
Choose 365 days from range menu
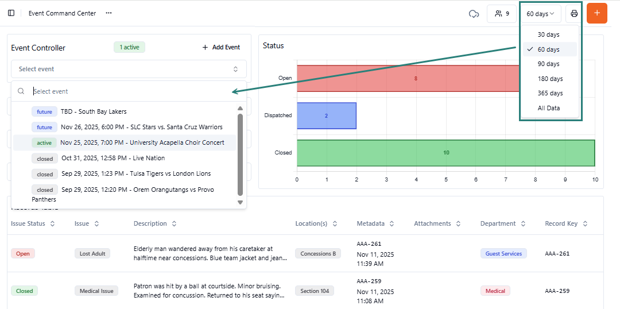550,94
